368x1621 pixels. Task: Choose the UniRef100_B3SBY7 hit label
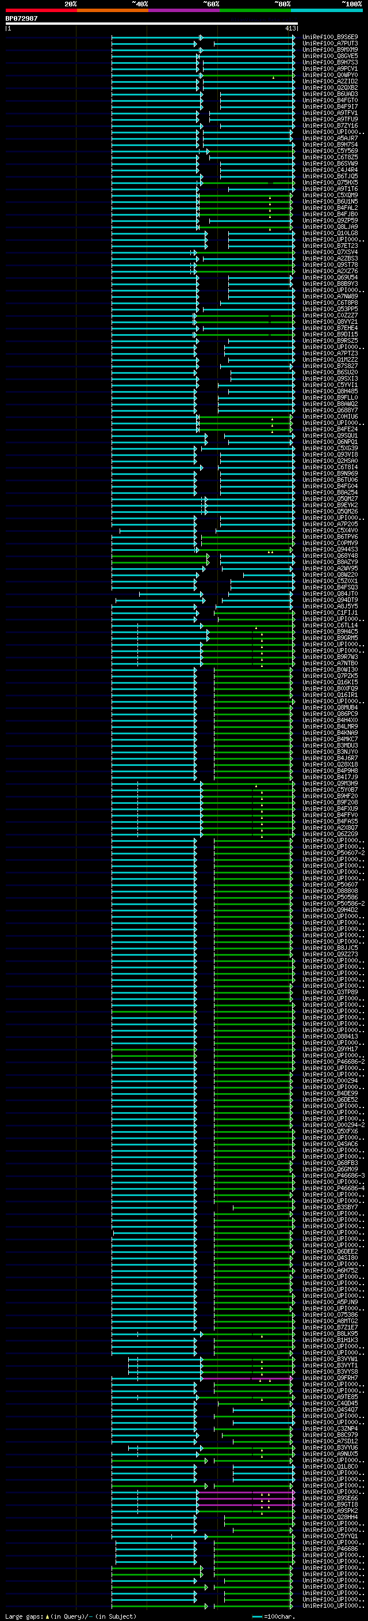point(330,1207)
